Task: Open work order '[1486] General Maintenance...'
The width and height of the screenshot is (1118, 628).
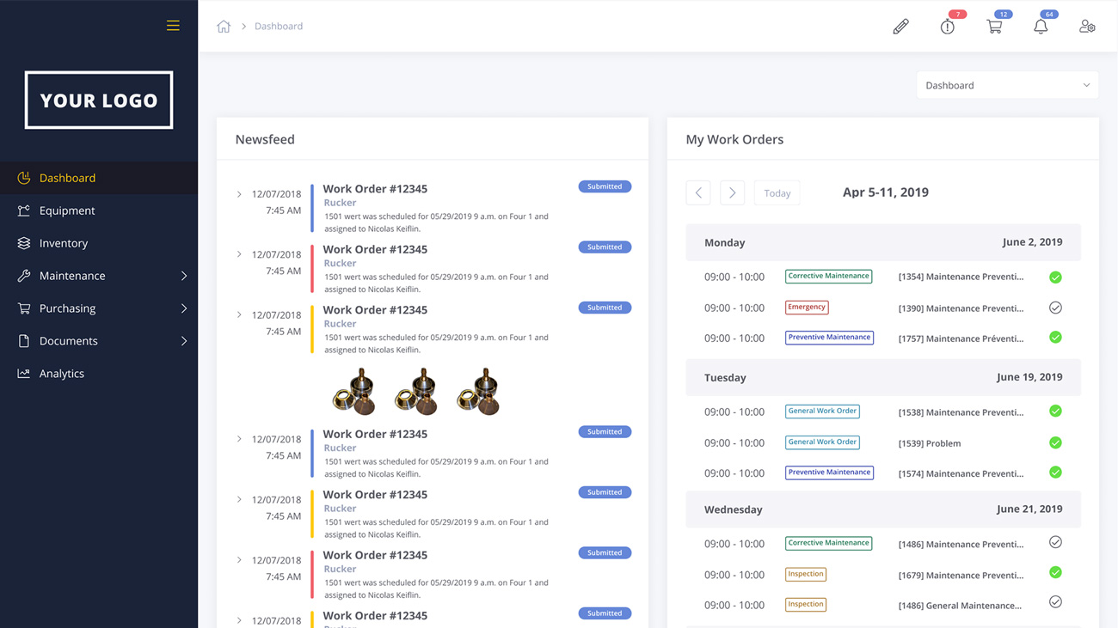Action: click(960, 606)
